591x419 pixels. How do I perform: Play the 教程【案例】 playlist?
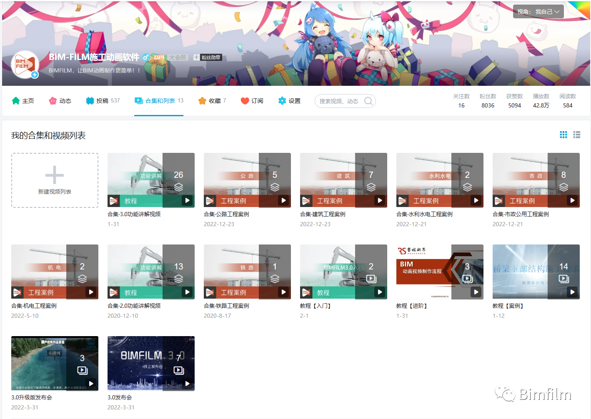572,292
